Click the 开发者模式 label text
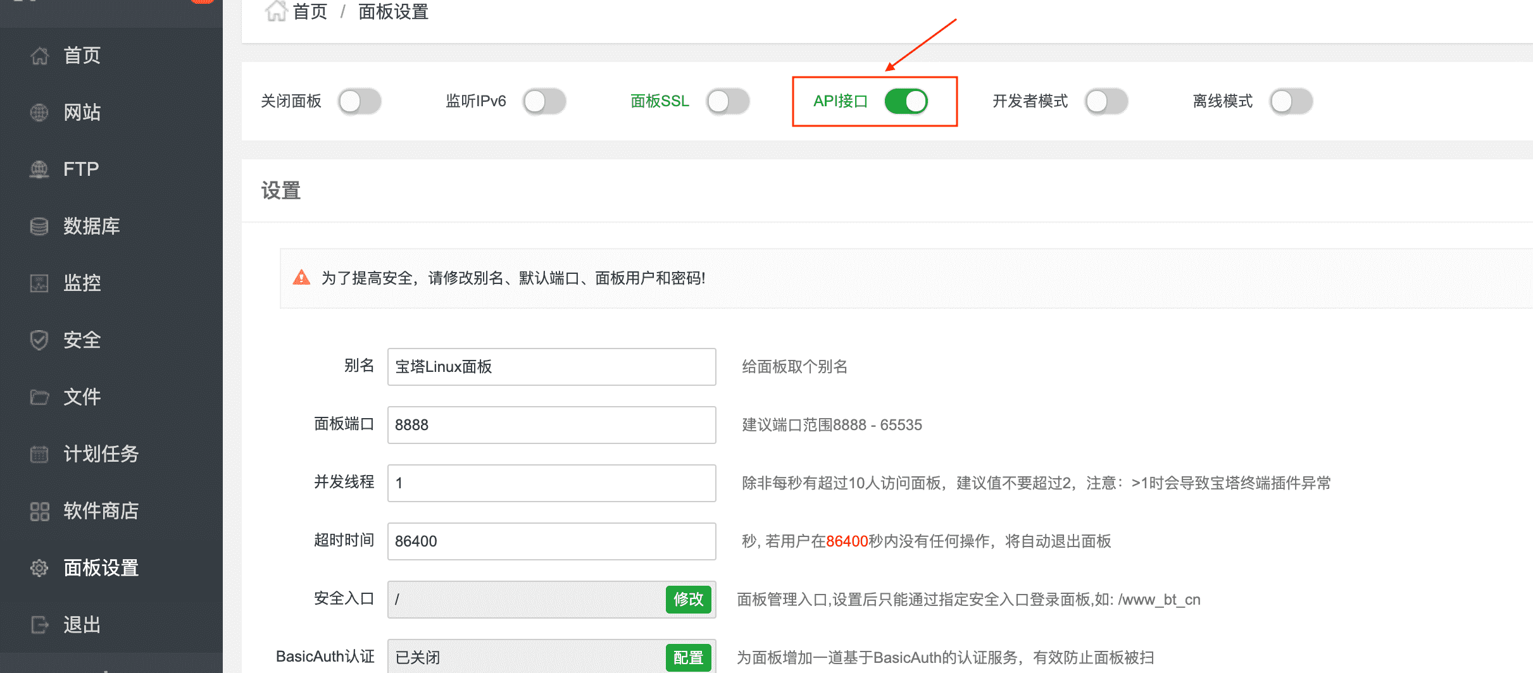The height and width of the screenshot is (673, 1533). coord(1030,101)
